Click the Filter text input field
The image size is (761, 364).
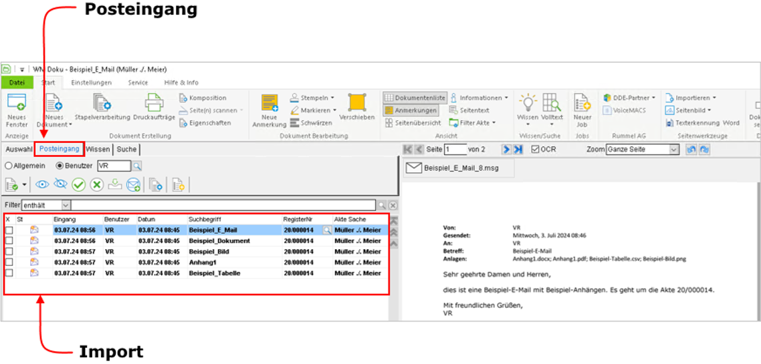tap(223, 205)
